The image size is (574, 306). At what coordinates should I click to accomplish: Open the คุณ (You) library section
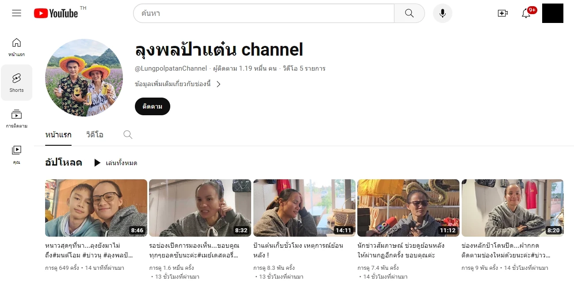click(16, 155)
